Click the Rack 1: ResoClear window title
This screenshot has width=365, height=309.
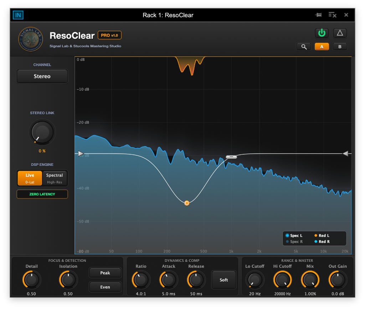(x=168, y=15)
